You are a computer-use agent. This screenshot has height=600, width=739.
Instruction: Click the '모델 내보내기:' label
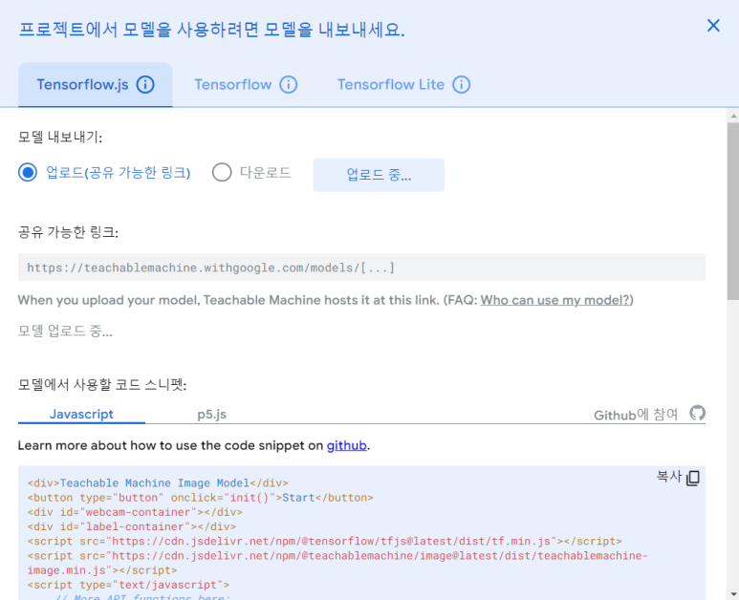[60, 137]
